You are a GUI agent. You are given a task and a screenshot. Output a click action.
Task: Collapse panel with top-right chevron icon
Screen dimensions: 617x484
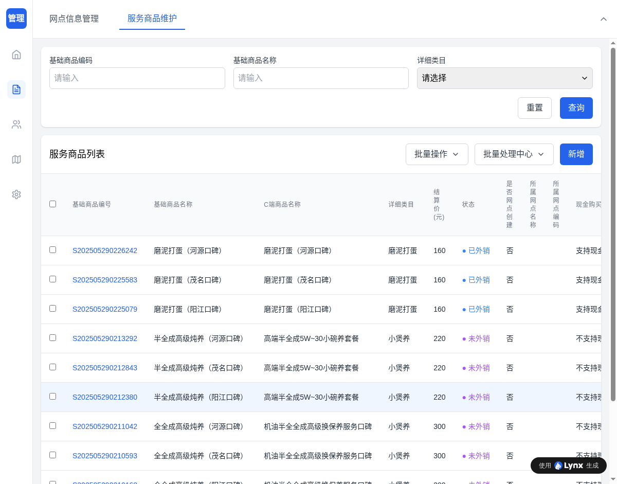[604, 19]
